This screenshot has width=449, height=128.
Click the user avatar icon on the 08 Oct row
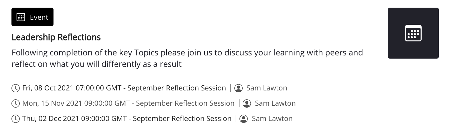click(x=239, y=88)
